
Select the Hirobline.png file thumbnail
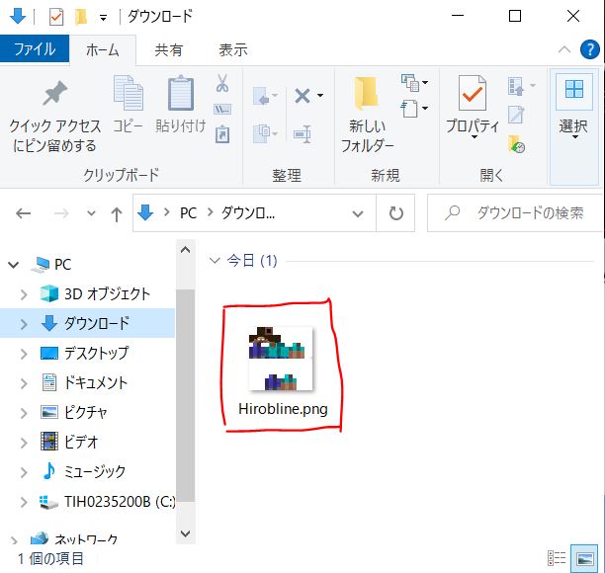pyautogui.click(x=281, y=359)
